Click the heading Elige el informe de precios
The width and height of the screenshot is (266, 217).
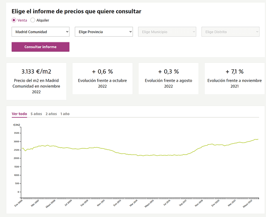(x=76, y=12)
